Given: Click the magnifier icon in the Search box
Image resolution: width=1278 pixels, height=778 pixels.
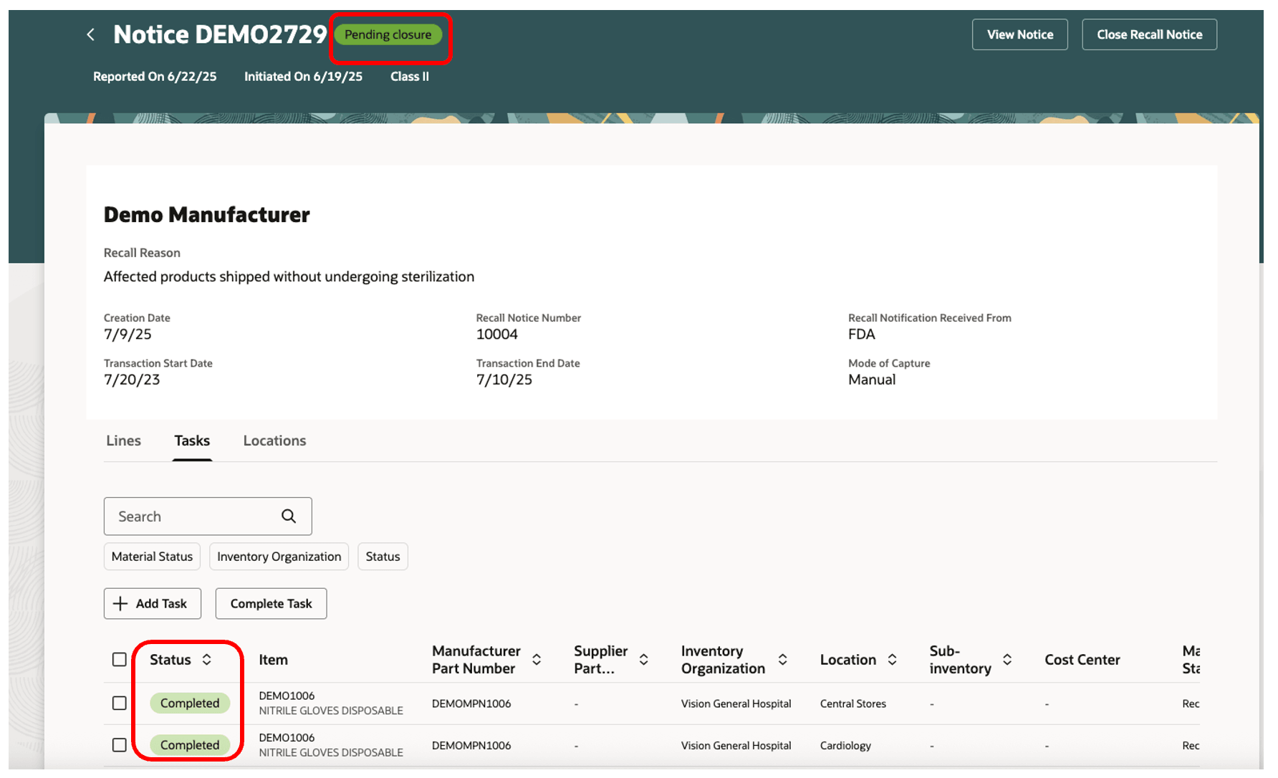Looking at the screenshot, I should 289,516.
